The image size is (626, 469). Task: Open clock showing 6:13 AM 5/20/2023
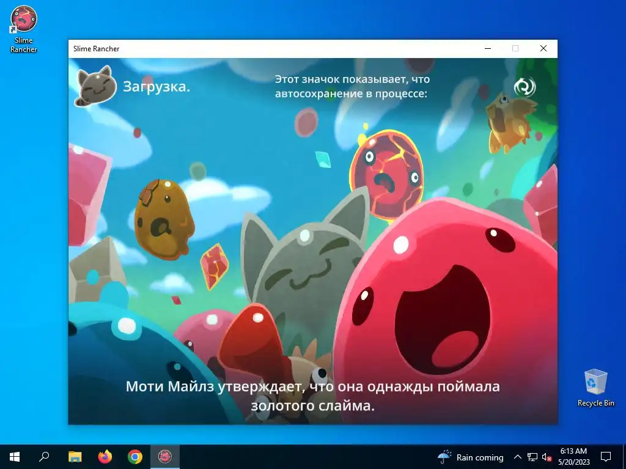573,457
